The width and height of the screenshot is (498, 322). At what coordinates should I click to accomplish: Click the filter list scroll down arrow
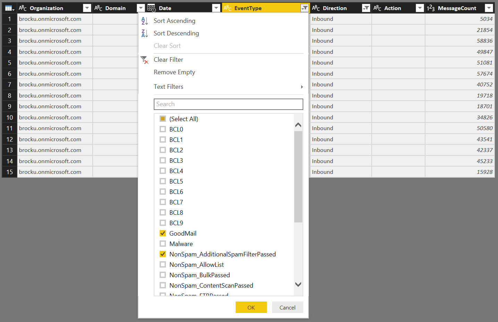click(x=298, y=284)
